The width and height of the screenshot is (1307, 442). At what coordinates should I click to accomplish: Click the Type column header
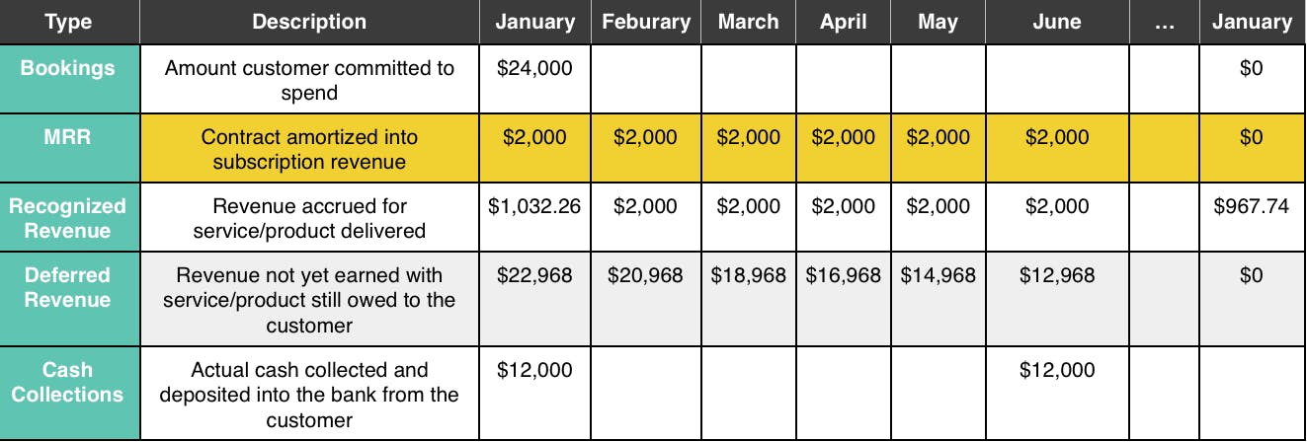pos(69,22)
